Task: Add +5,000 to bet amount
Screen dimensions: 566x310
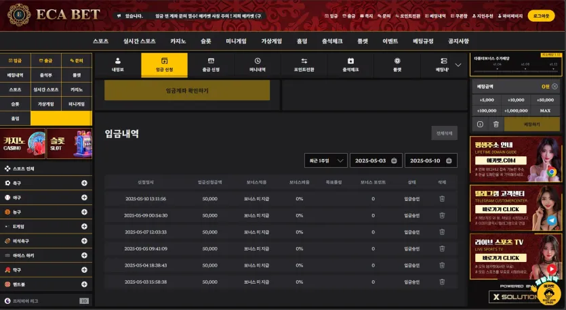Action: pos(487,100)
